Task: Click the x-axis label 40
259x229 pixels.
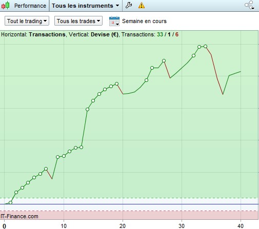Action: [x=241, y=226]
